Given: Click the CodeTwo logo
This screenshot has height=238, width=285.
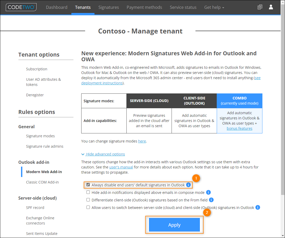Looking at the screenshot, I should [x=21, y=7].
